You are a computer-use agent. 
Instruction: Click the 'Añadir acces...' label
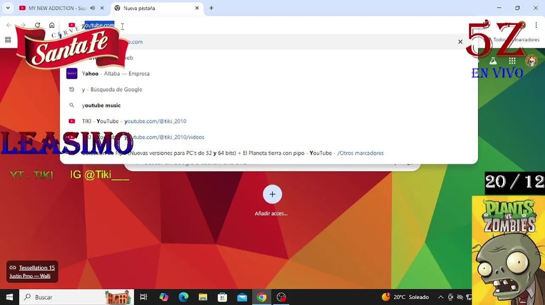click(x=271, y=213)
